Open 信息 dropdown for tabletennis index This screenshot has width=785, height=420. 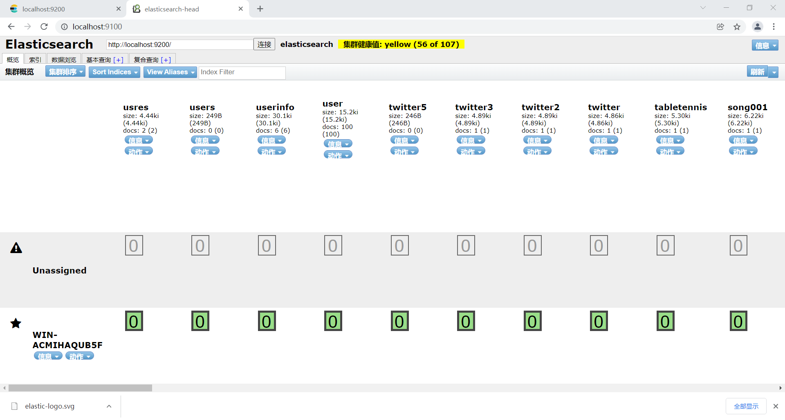coord(670,140)
